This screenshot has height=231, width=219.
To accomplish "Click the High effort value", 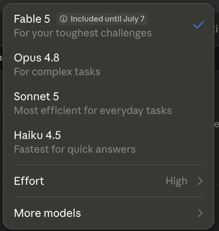I will [x=177, y=181].
